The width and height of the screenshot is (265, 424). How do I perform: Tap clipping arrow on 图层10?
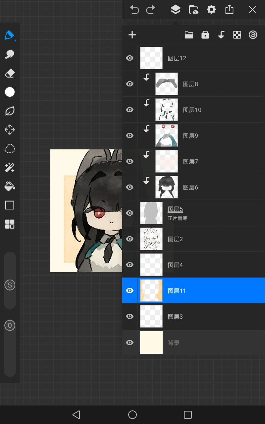click(146, 103)
